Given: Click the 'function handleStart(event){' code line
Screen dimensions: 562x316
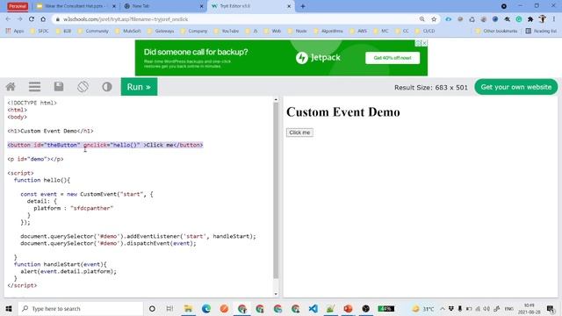Looking at the screenshot, I should pyautogui.click(x=61, y=264).
